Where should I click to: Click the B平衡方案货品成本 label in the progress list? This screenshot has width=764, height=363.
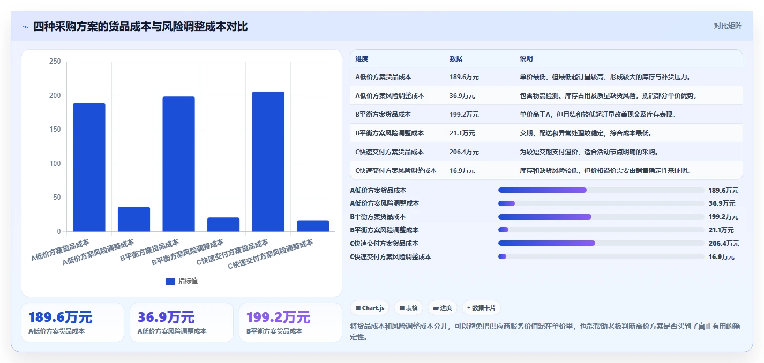[x=378, y=217]
